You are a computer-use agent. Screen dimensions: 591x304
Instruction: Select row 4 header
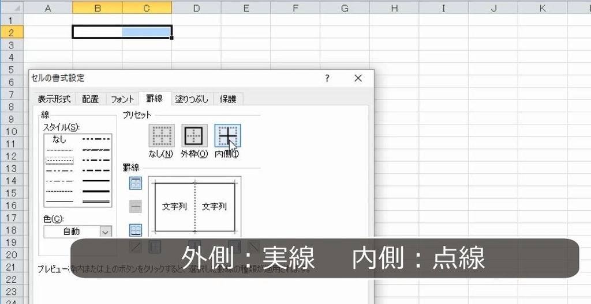(12, 57)
